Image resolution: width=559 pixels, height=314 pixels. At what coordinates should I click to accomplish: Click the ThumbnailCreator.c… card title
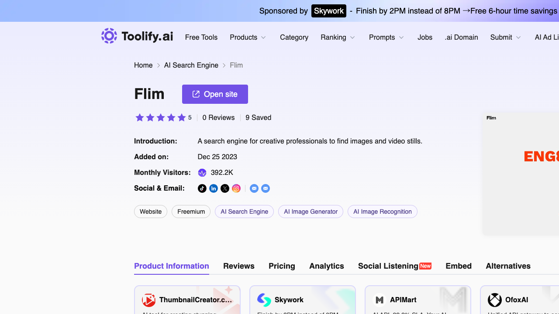point(196,300)
